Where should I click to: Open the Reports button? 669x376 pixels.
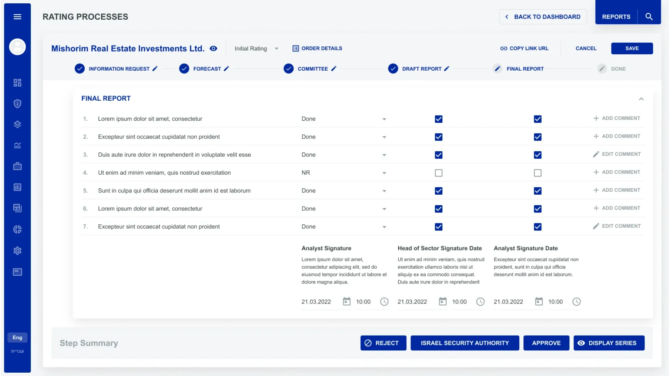pyautogui.click(x=616, y=17)
